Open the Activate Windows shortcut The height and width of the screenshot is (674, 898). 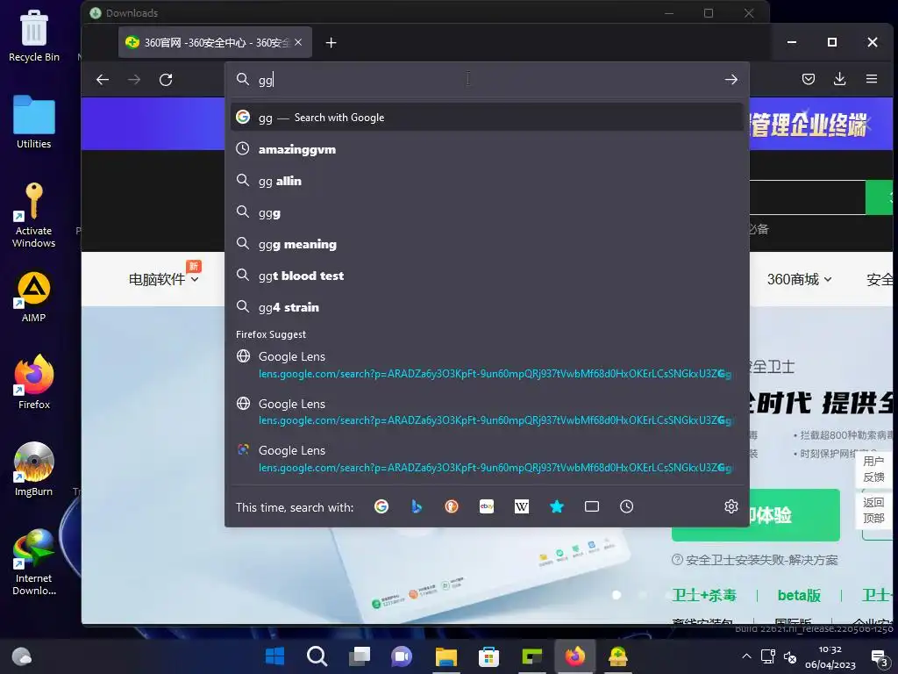coord(34,215)
